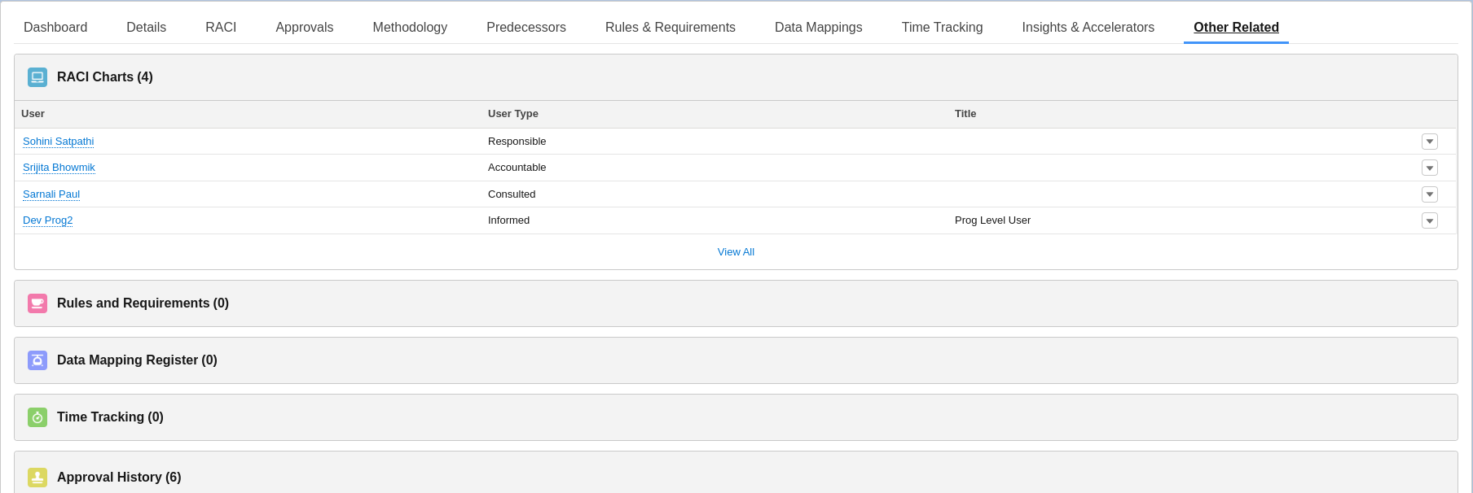Click the Rules and Requirements section icon
The width and height of the screenshot is (1473, 493).
pos(37,303)
